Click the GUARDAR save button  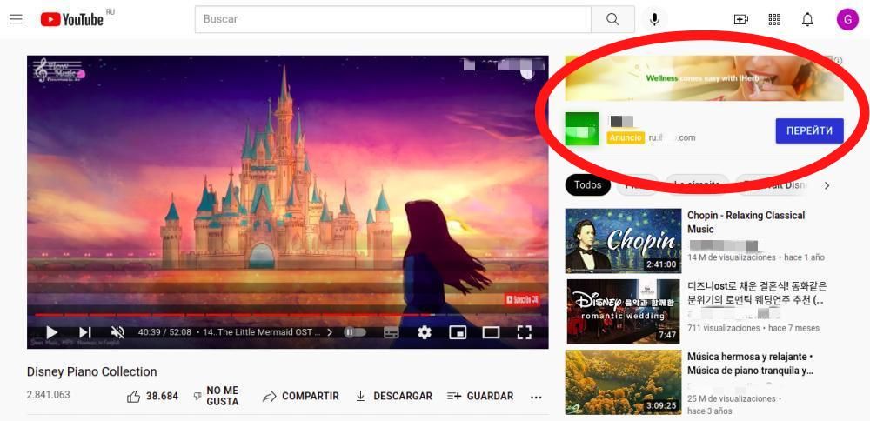coord(480,396)
